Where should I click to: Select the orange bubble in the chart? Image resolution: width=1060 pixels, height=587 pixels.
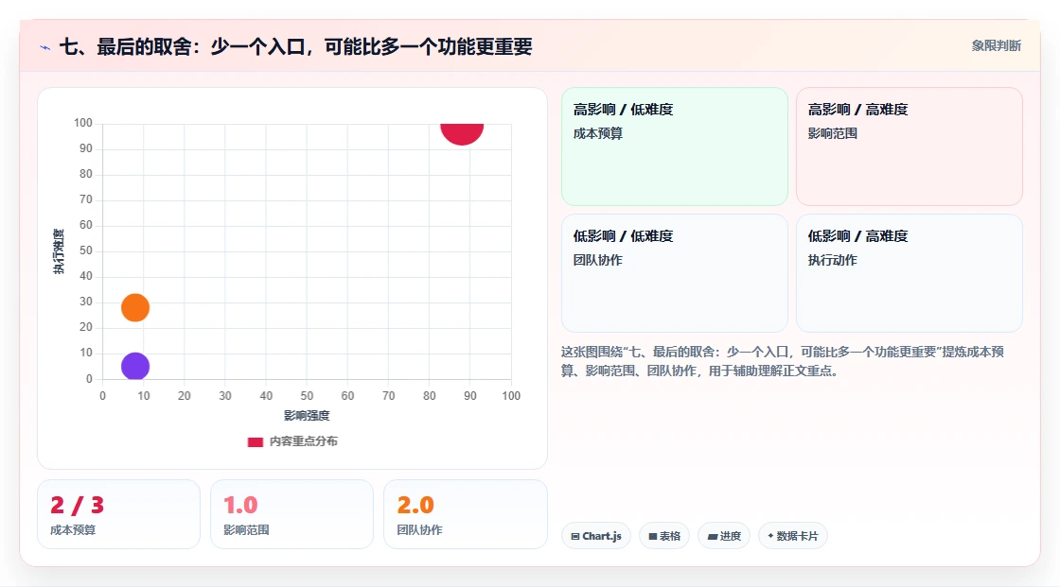click(x=135, y=307)
